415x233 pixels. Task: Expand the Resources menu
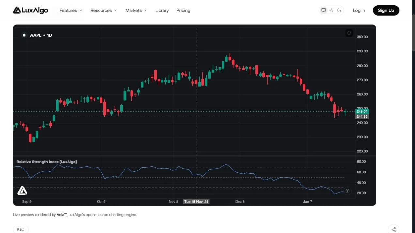point(103,10)
